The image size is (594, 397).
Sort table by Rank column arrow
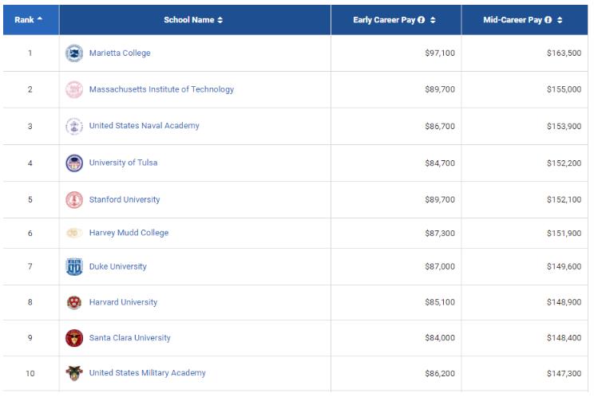(40, 18)
